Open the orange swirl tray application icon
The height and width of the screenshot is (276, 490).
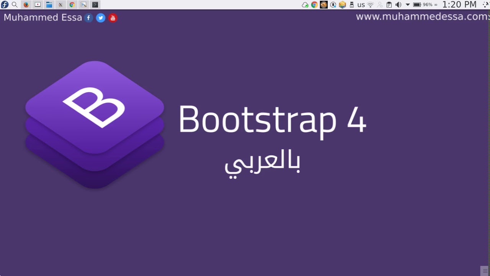[x=324, y=5]
